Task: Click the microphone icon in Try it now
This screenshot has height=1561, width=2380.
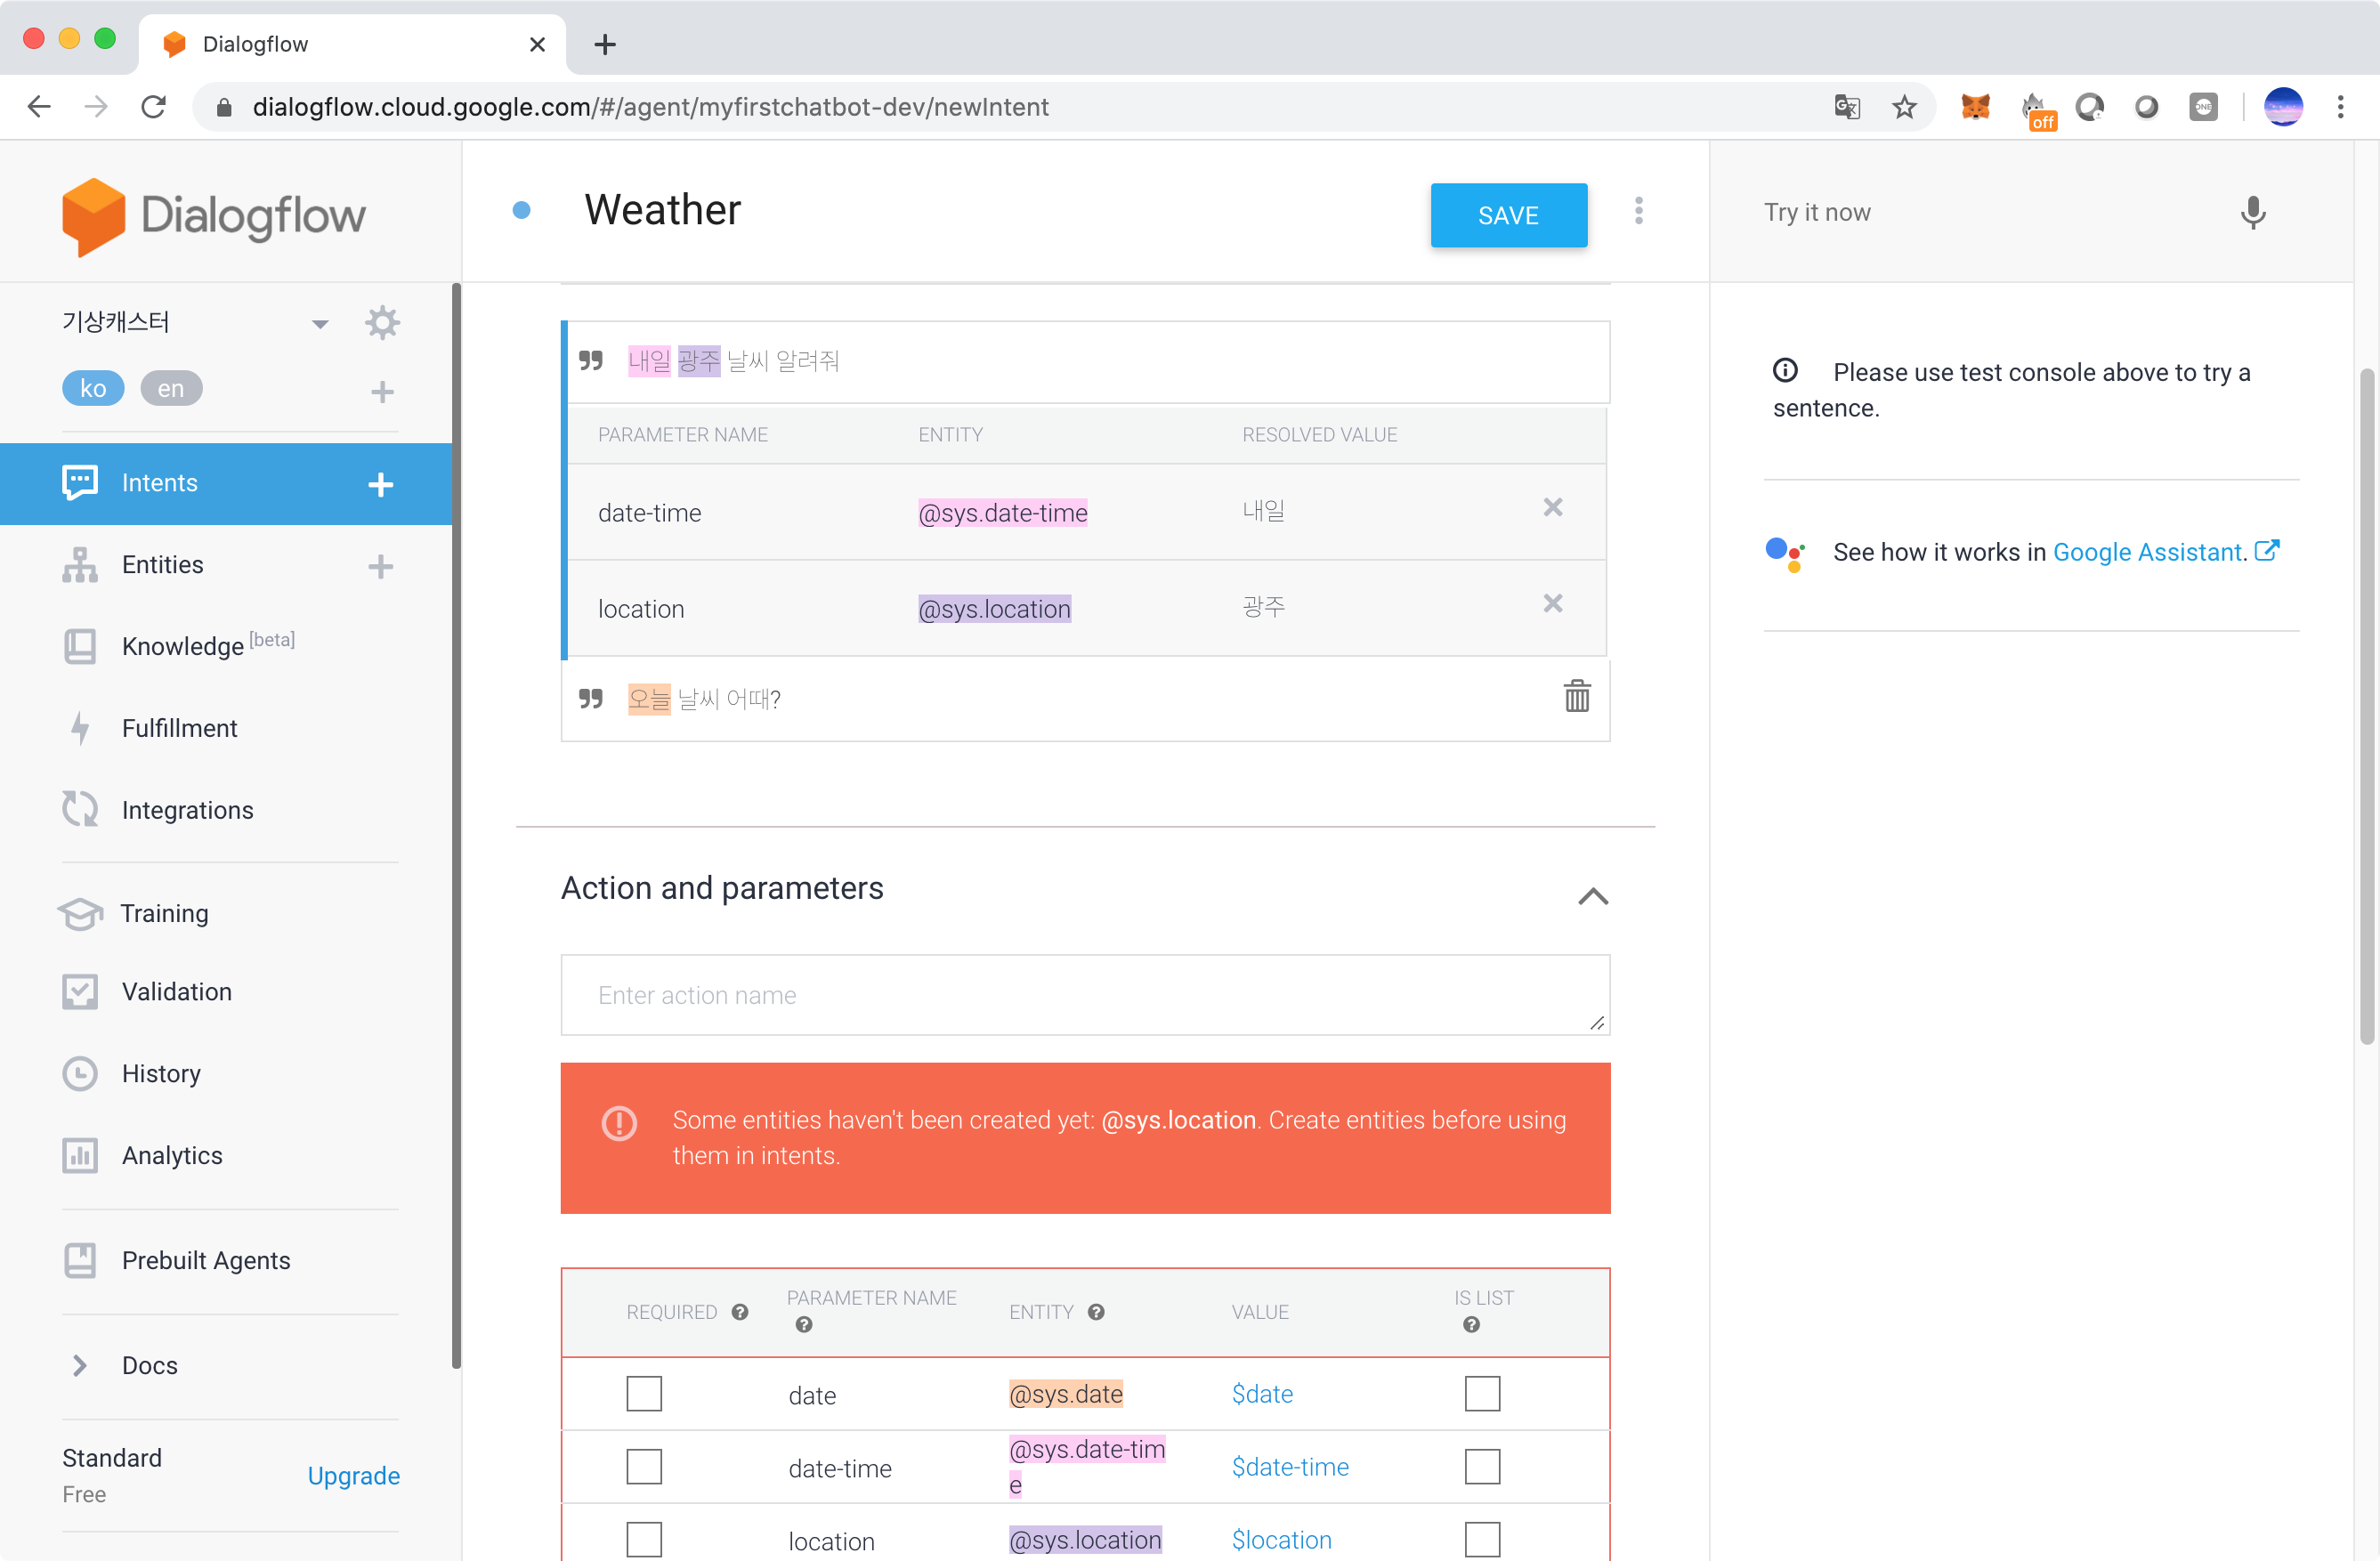Action: [x=2252, y=212]
